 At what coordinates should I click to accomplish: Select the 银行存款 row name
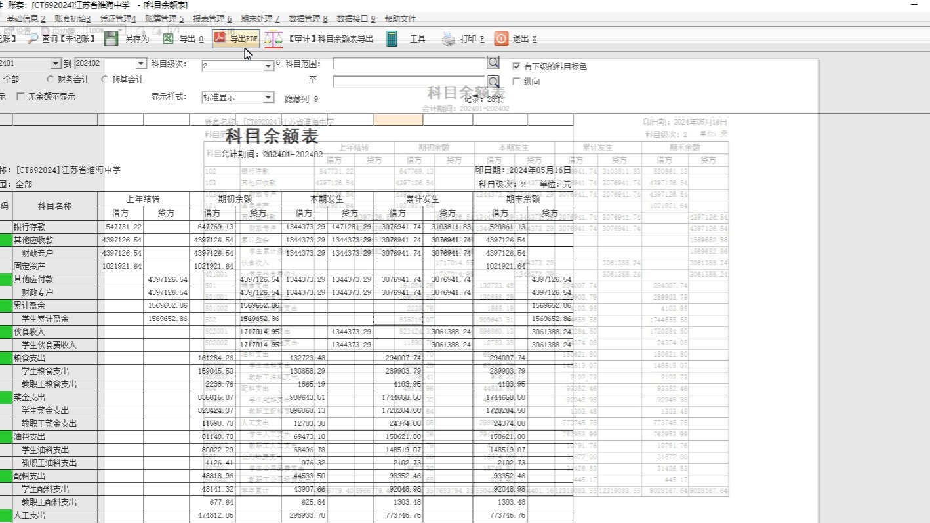(30, 227)
